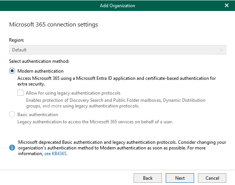Viewport: 235px width, 185px height.
Task: Click the Region: field label
Action: 17,40
